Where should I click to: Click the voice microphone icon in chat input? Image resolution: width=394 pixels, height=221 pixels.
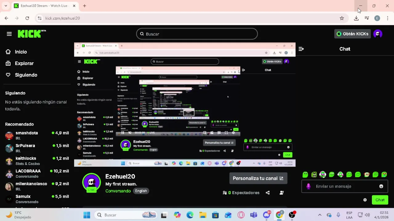point(308,186)
